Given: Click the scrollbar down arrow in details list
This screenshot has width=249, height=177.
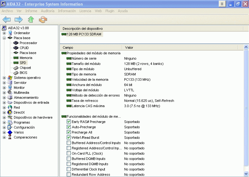Looking at the screenshot, I should coord(246,174).
